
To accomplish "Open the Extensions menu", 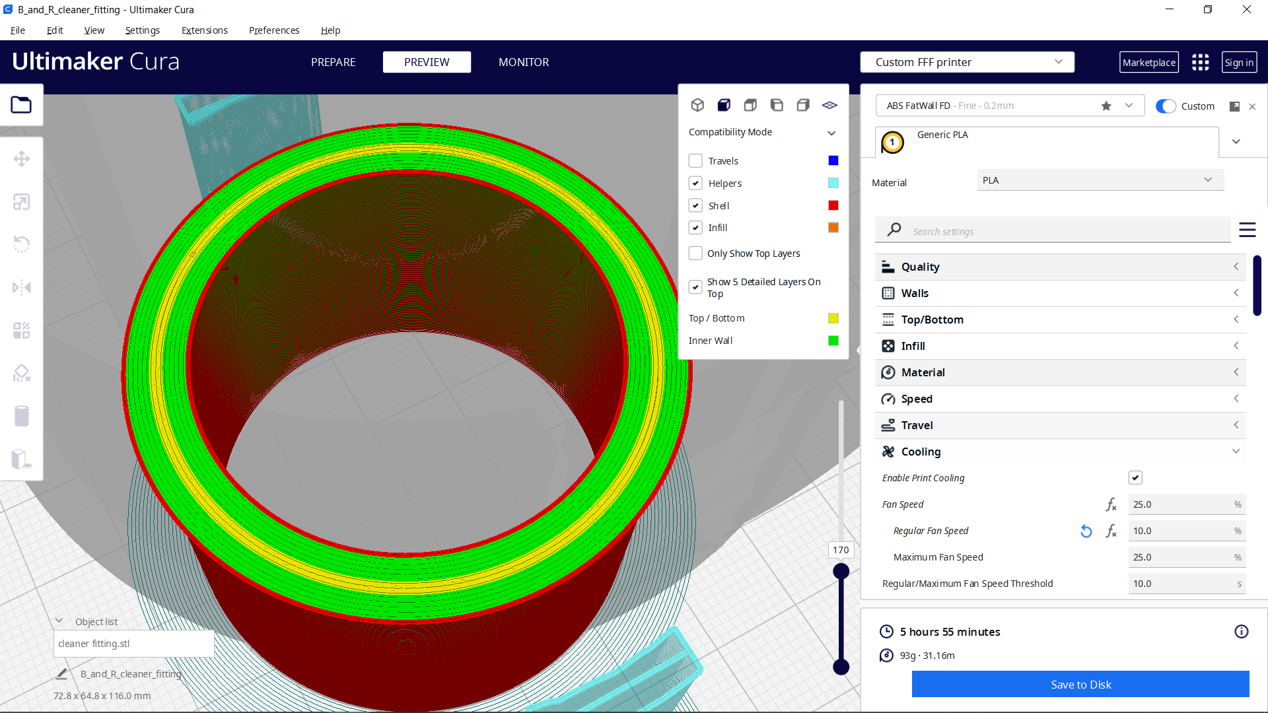I will (204, 30).
